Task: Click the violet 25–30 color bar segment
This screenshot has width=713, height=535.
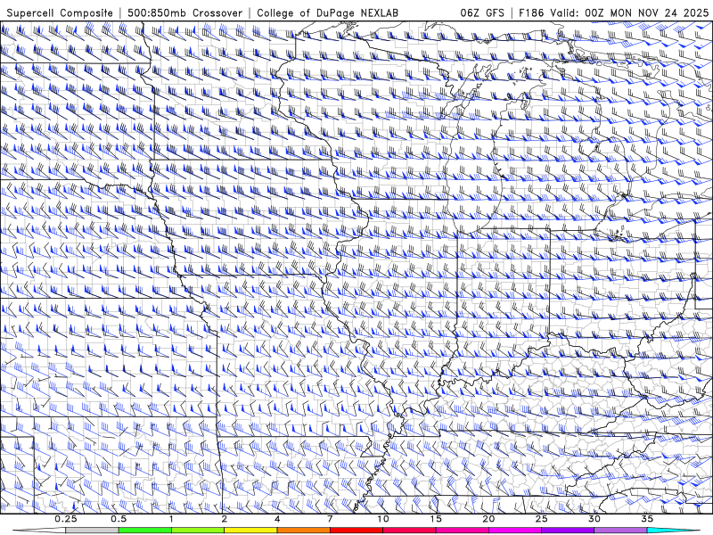Action: pyautogui.click(x=568, y=531)
